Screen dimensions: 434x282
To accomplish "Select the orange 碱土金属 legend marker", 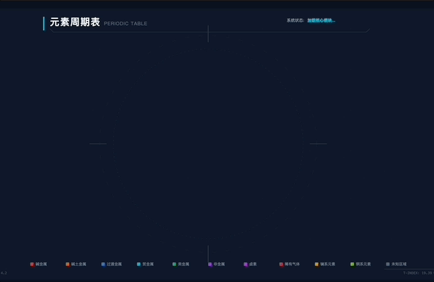I will coord(68,264).
